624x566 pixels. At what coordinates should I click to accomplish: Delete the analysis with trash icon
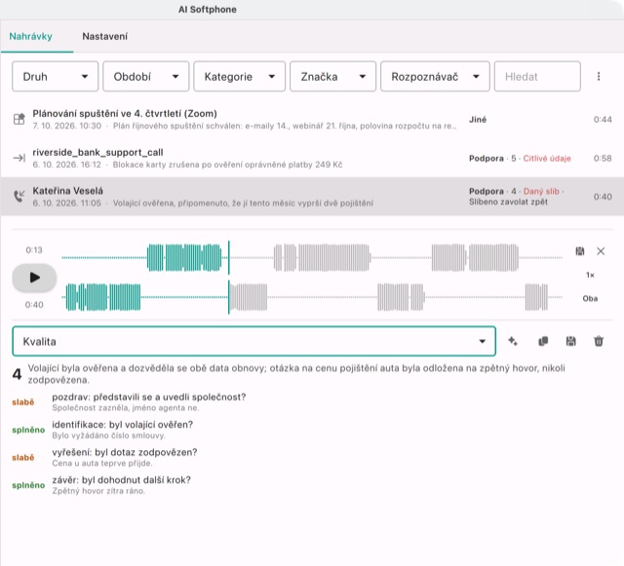point(599,341)
